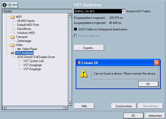Click the Cubase SX logo in dialog title
166x119 pixels.
tap(79, 63)
